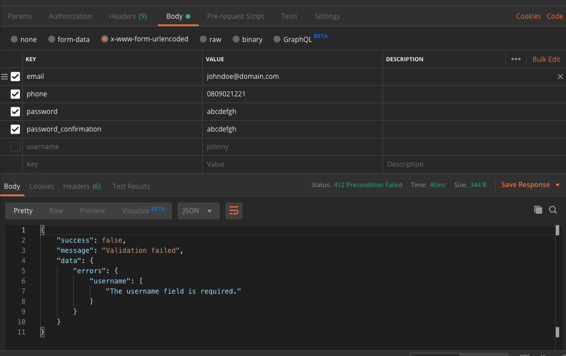Click the password_confirmation value field

[292, 129]
